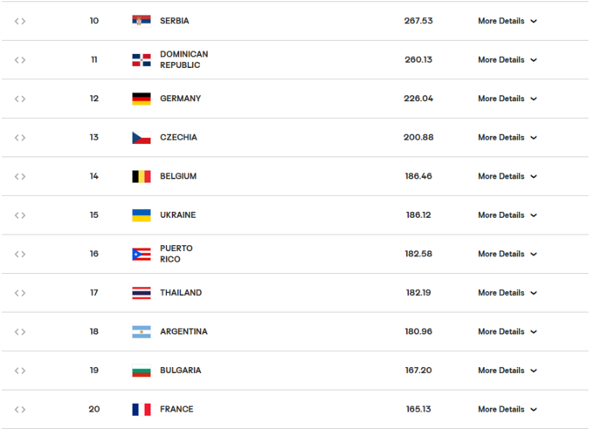Show More Details for Thailand
This screenshot has height=429, width=594.
click(507, 293)
